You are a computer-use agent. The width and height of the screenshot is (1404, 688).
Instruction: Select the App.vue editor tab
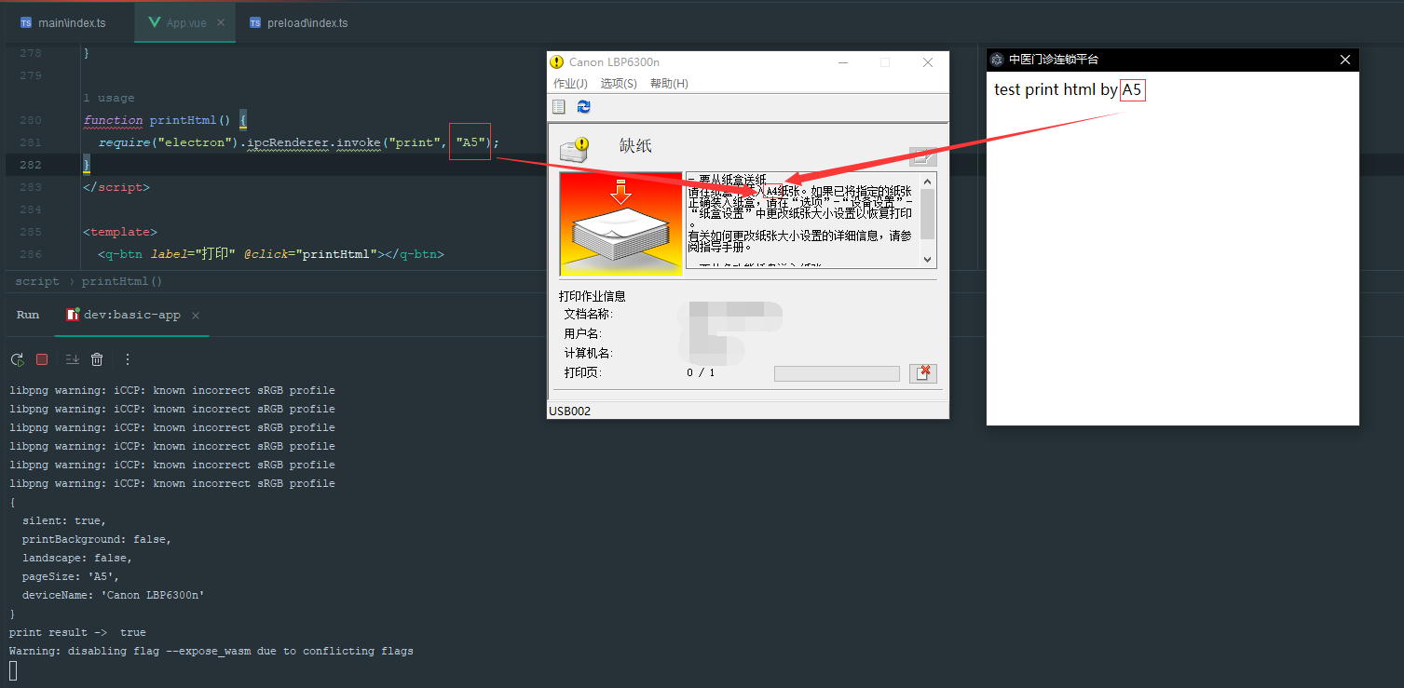tap(184, 22)
